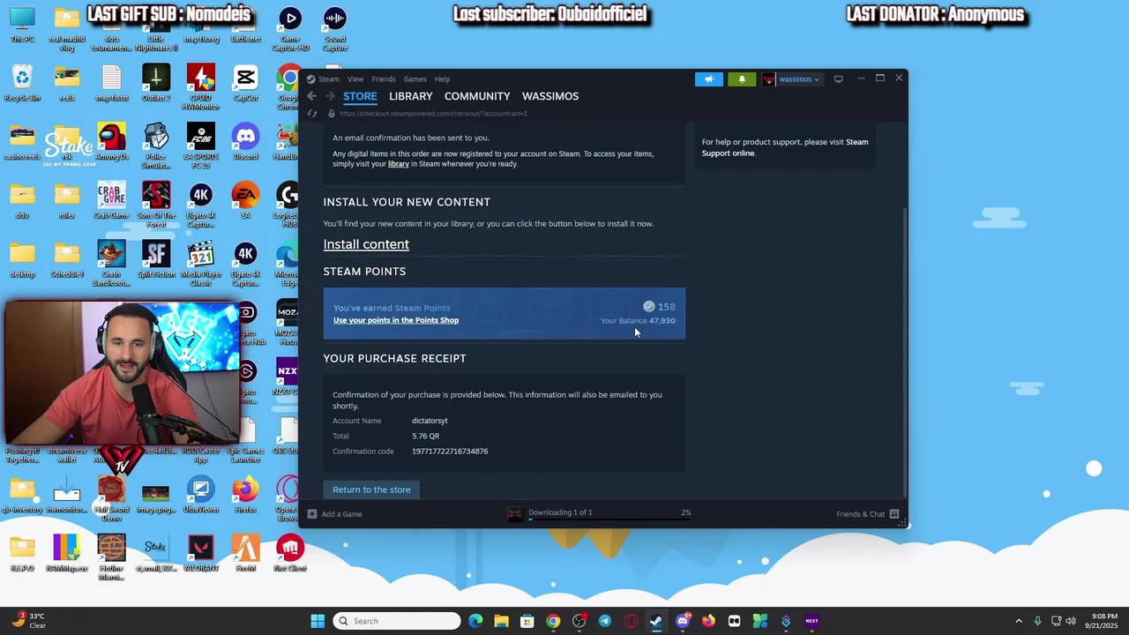Open Crab Game desktop shortcut

112,201
